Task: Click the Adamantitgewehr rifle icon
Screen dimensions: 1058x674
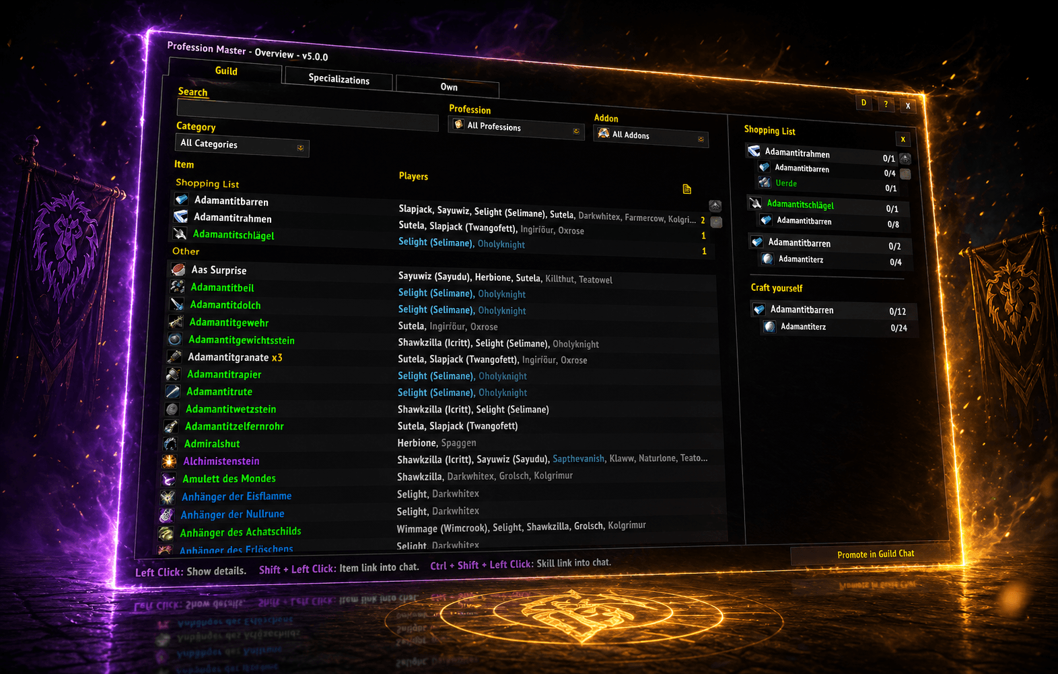Action: tap(176, 322)
